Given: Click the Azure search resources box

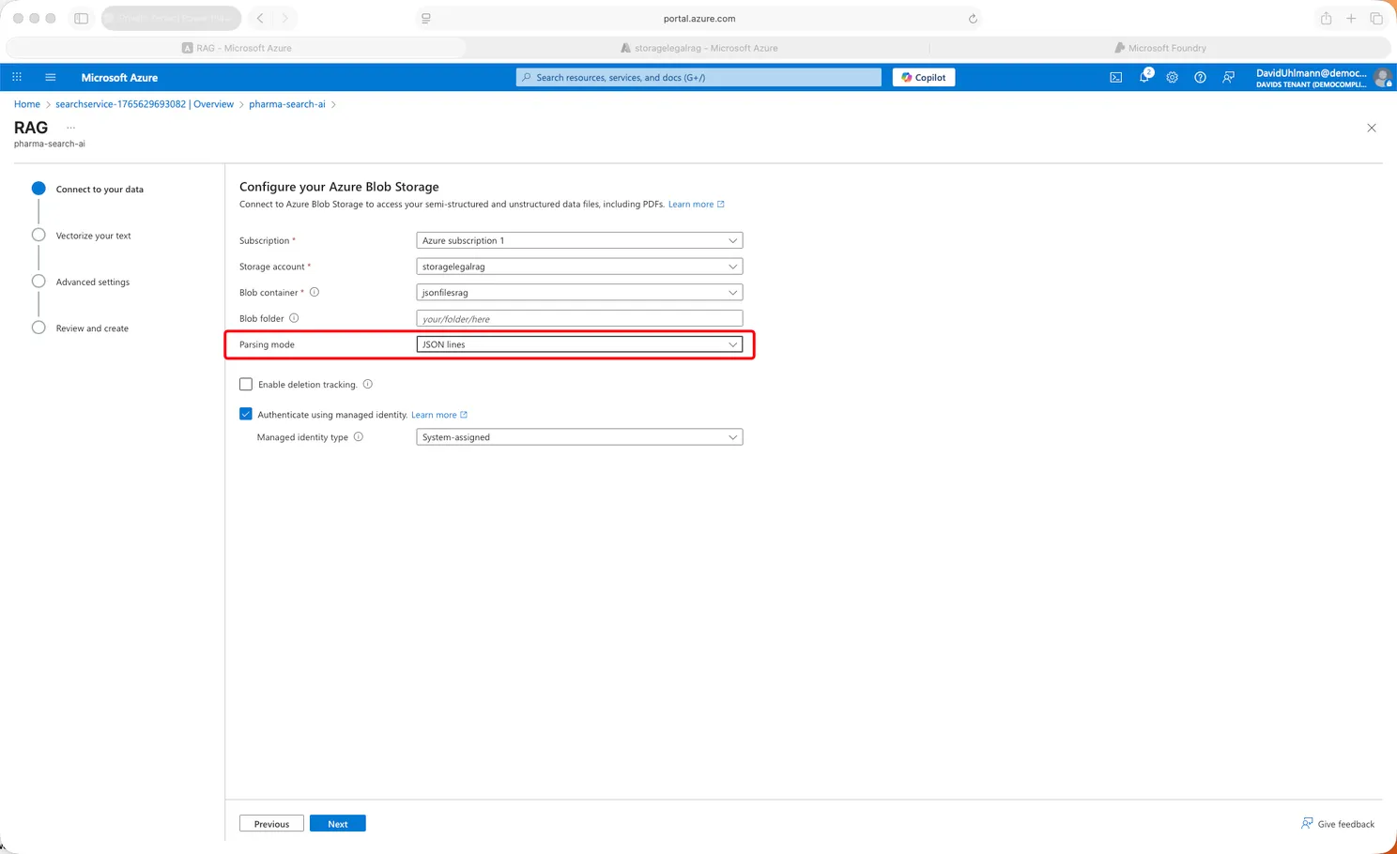Looking at the screenshot, I should click(698, 77).
